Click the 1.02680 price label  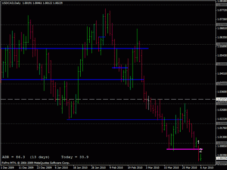click(222, 110)
